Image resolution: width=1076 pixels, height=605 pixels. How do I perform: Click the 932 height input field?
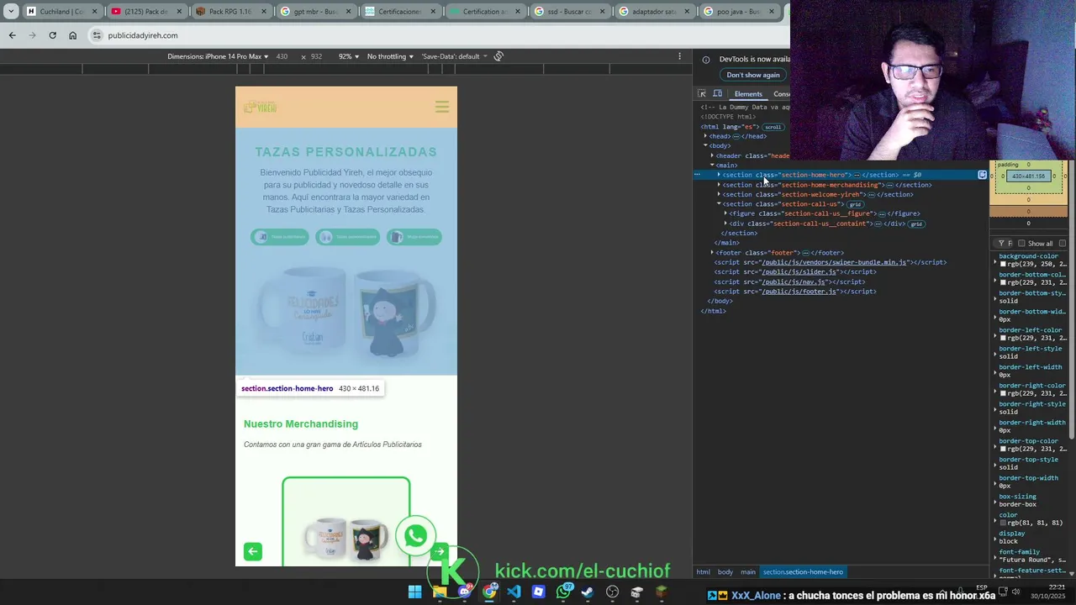tap(316, 56)
